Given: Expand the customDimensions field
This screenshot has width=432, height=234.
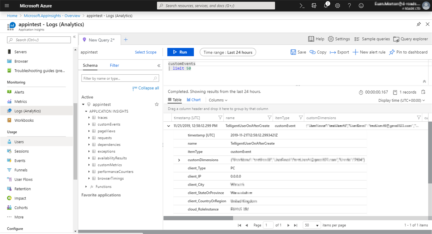Looking at the screenshot, I should pos(179,160).
